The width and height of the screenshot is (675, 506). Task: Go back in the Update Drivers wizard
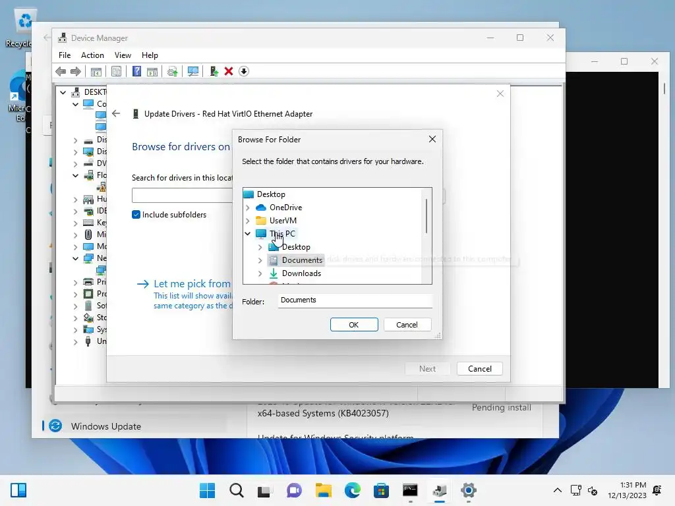point(116,113)
